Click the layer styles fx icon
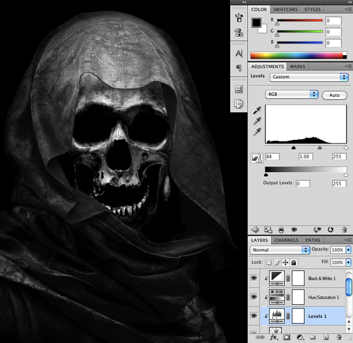The width and height of the screenshot is (353, 343). coord(273,338)
